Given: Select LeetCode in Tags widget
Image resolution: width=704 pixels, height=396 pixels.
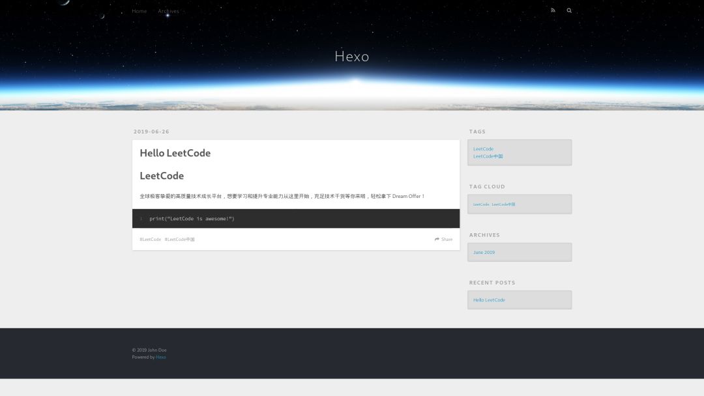Looking at the screenshot, I should coord(483,149).
